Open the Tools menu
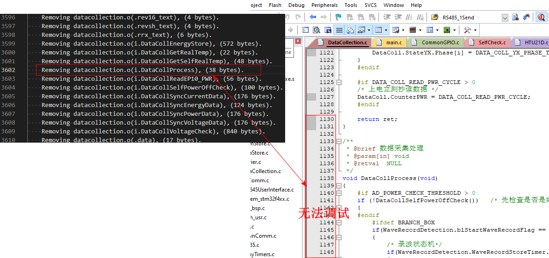Viewport: 549px width, 258px height. point(351,5)
